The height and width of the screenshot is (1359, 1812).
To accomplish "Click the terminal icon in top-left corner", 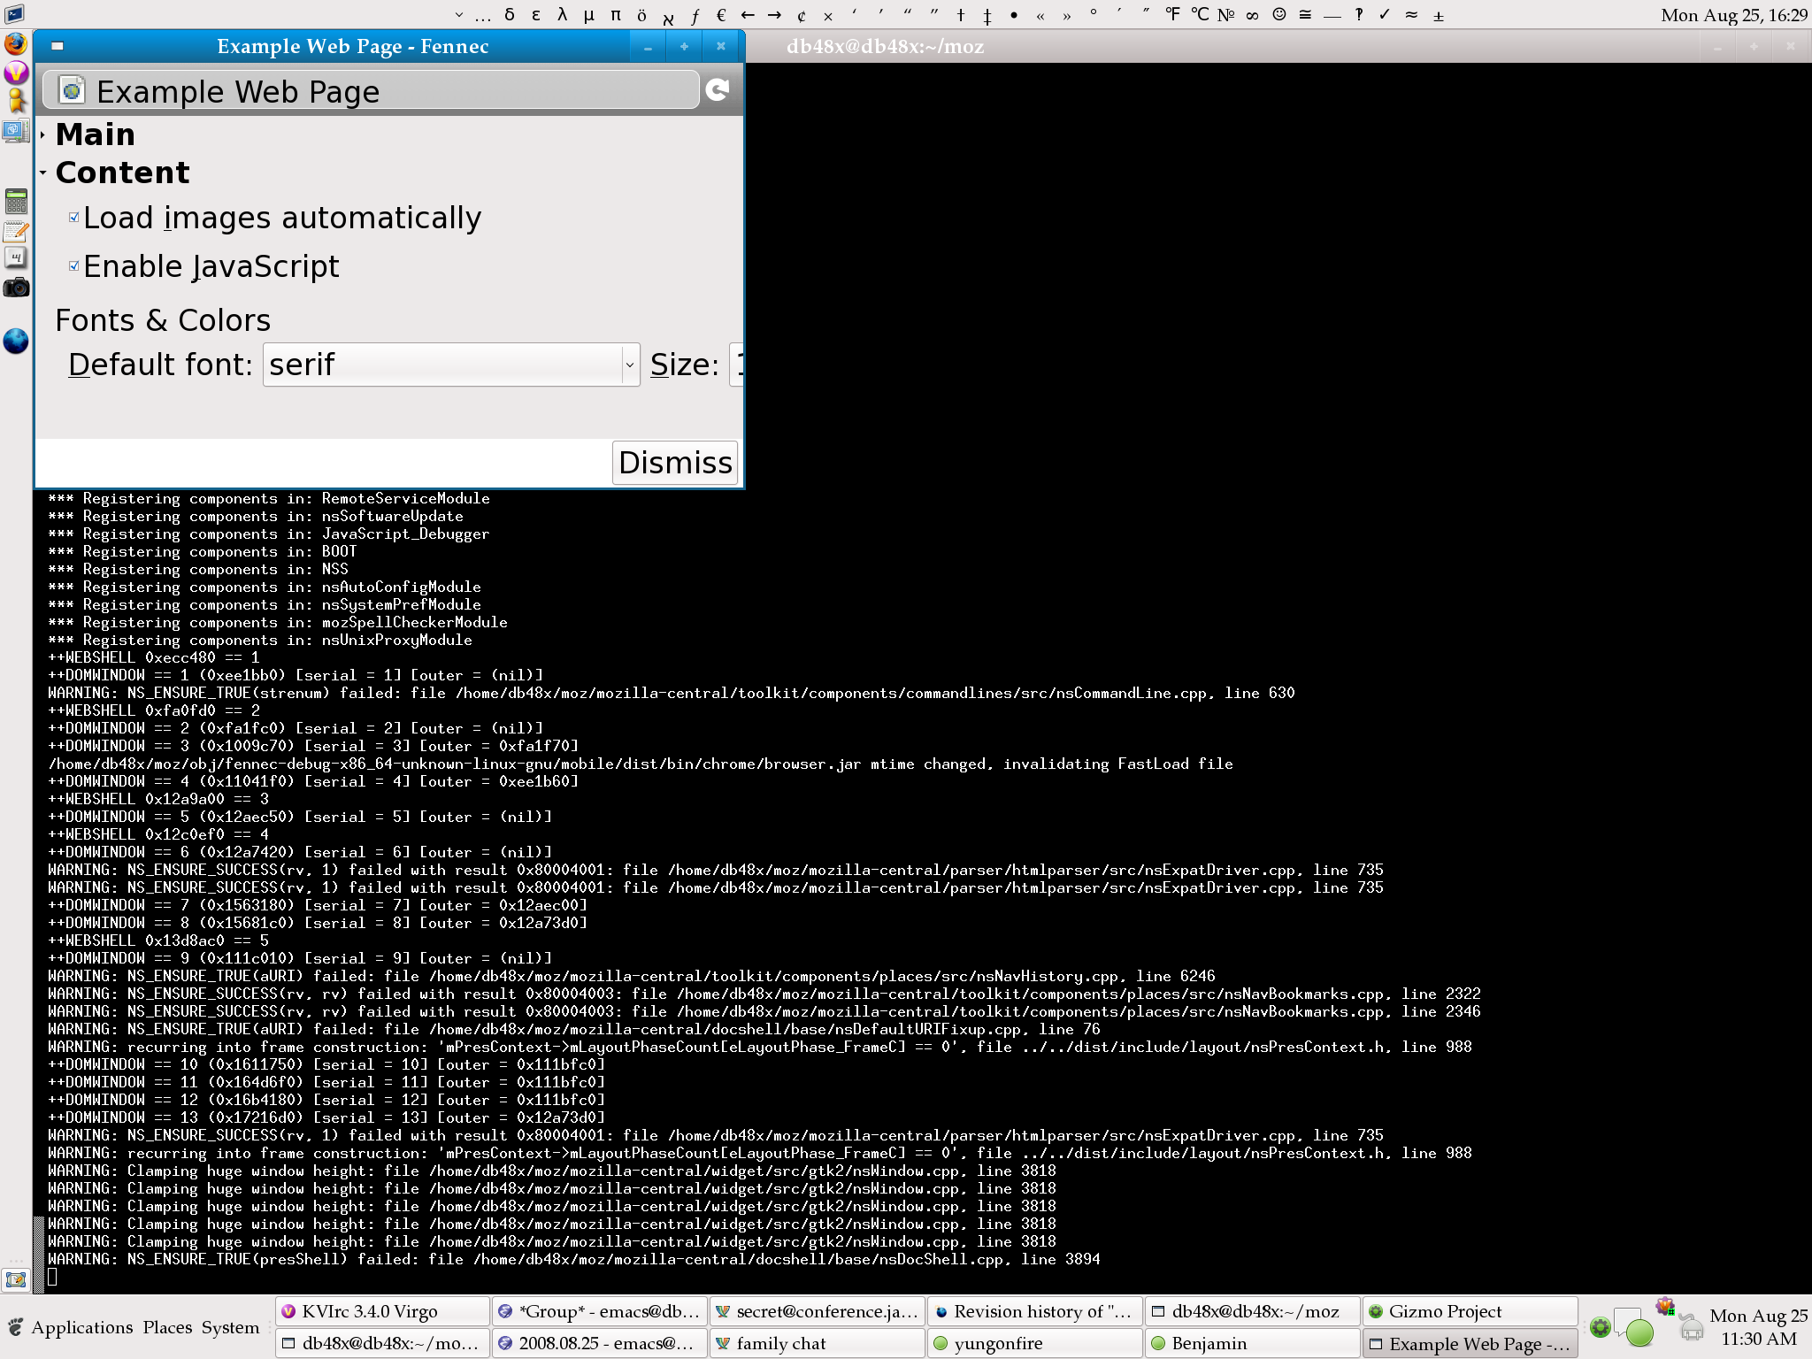I will point(14,14).
